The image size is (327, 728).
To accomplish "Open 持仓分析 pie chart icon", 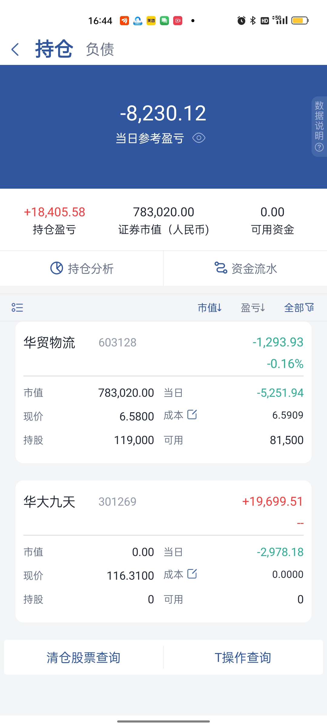I will [57, 268].
